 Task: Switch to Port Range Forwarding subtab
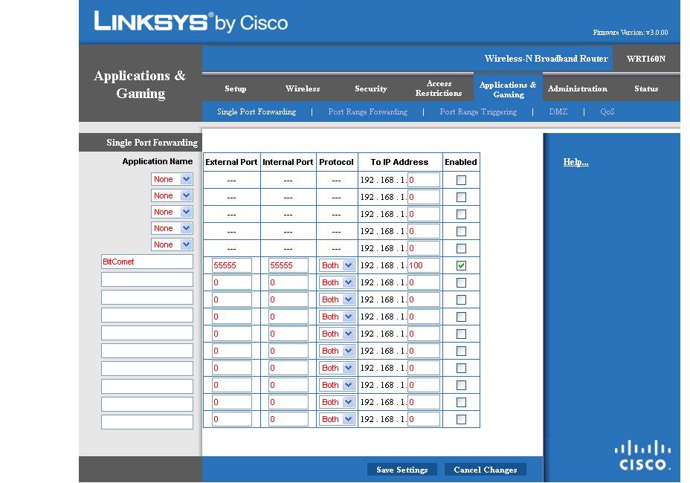368,111
